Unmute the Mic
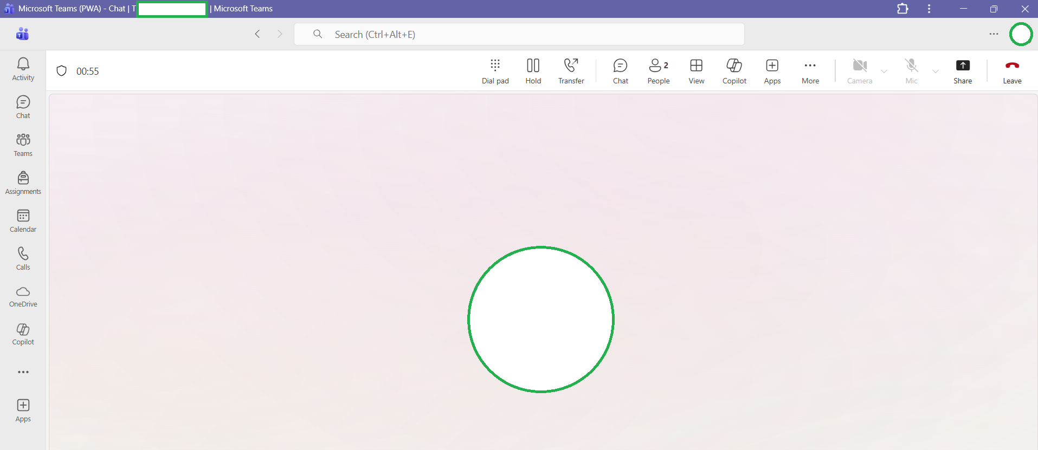 (912, 71)
